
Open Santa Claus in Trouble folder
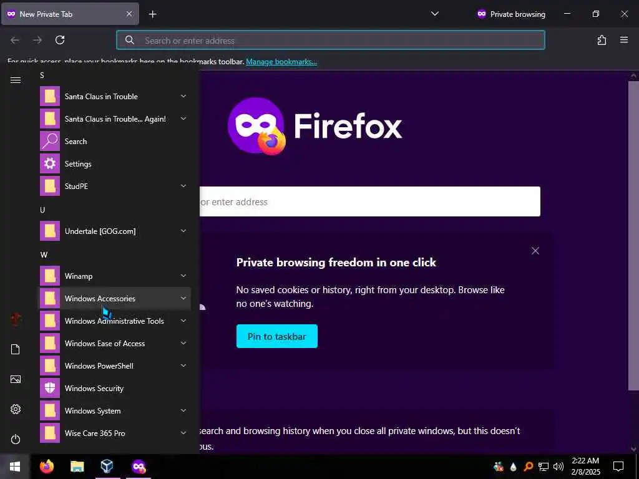click(x=114, y=97)
